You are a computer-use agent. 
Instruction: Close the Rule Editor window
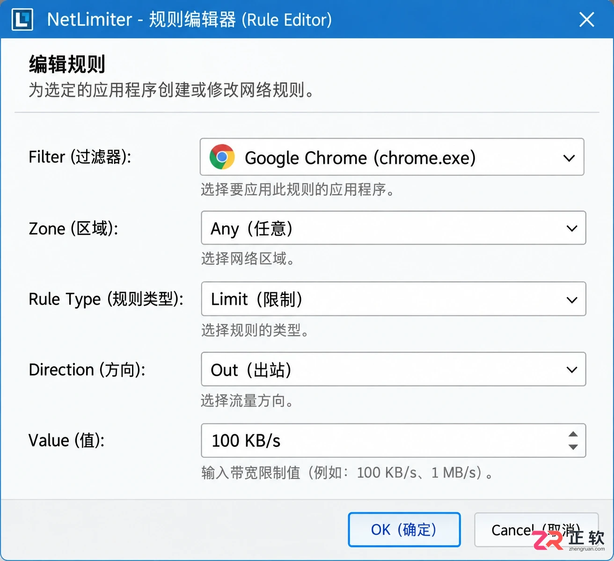(x=586, y=20)
